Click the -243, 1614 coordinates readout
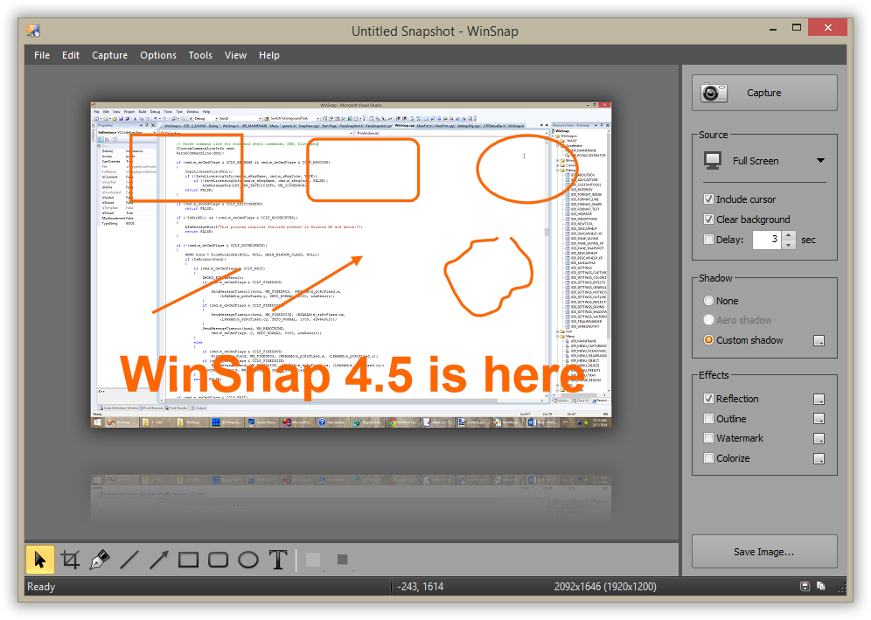871x620 pixels. tap(420, 587)
